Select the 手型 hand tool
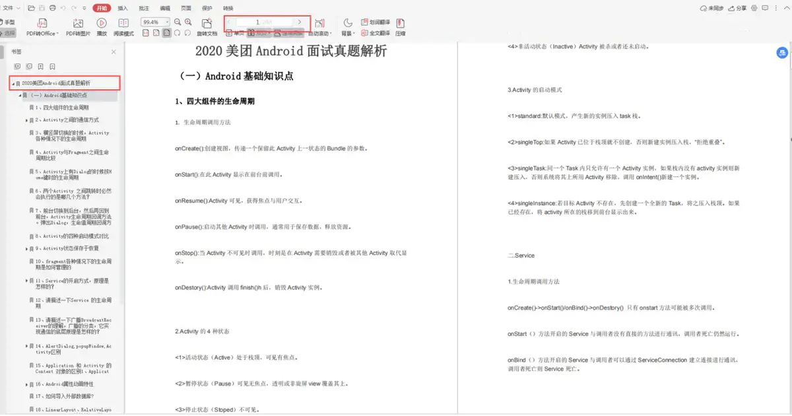792x416 pixels. pyautogui.click(x=8, y=22)
